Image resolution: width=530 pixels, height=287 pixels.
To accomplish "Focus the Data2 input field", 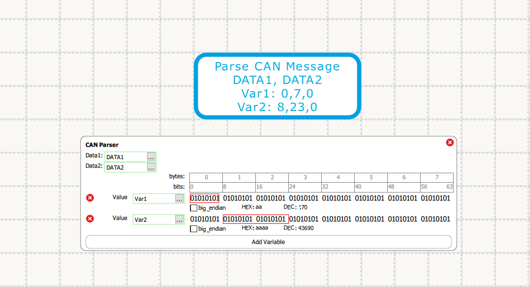I will click(x=125, y=168).
